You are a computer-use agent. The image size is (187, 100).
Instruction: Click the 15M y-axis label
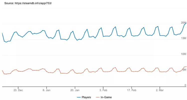(184, 38)
